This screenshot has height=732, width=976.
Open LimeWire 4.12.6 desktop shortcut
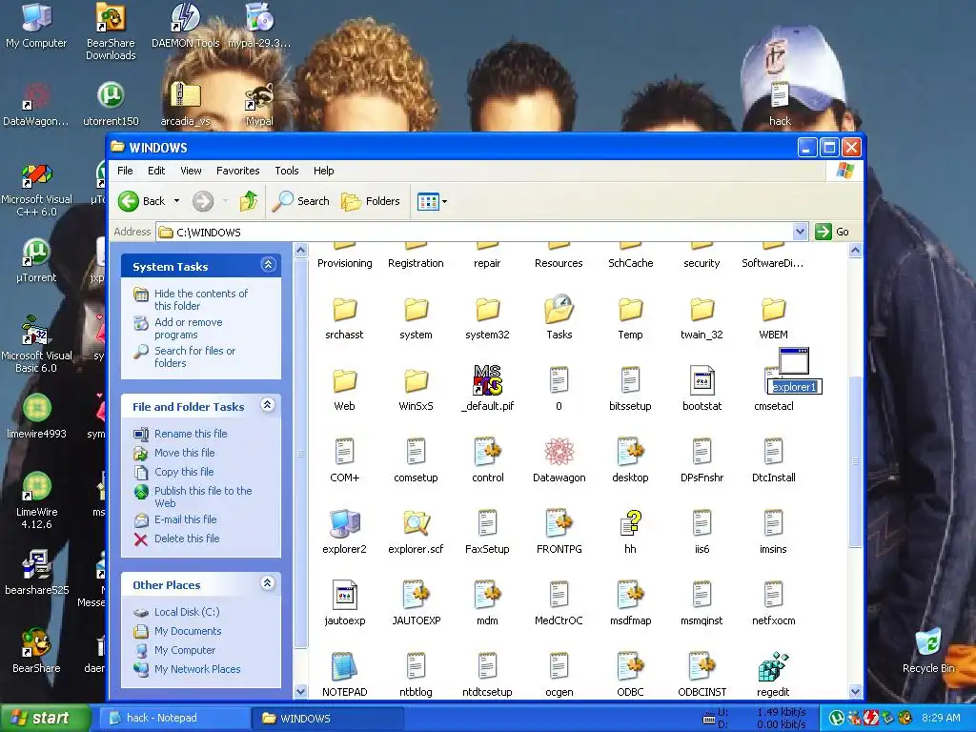click(36, 501)
